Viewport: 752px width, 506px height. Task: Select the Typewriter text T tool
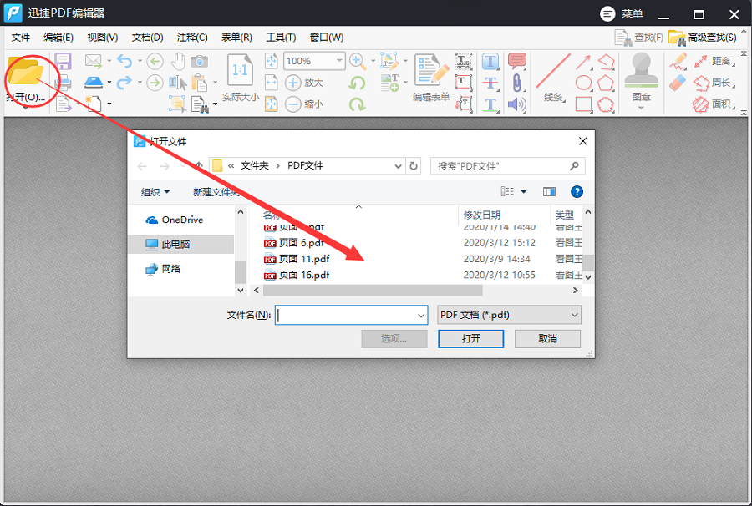coord(490,61)
